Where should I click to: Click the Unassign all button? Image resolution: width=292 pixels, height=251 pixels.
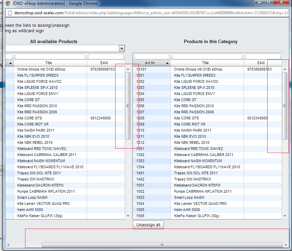pos(148,225)
